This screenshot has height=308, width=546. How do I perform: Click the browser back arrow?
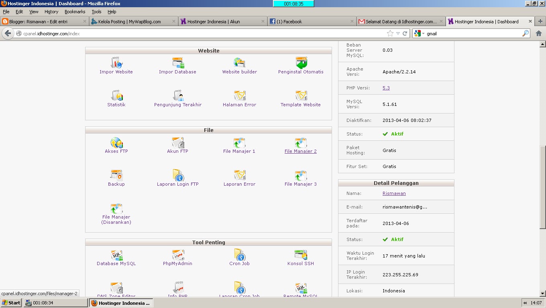pos(8,34)
